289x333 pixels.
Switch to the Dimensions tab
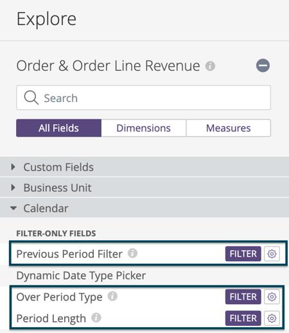[144, 128]
